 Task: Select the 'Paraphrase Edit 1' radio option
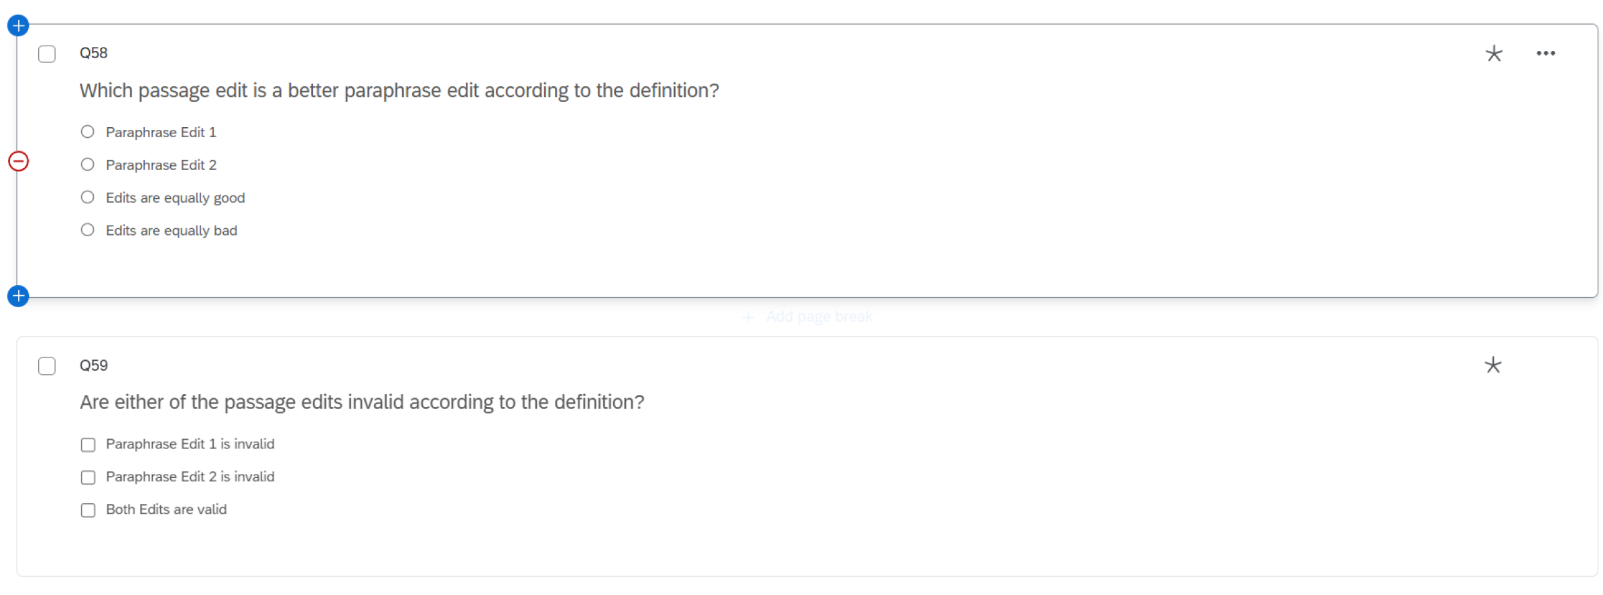tap(88, 132)
